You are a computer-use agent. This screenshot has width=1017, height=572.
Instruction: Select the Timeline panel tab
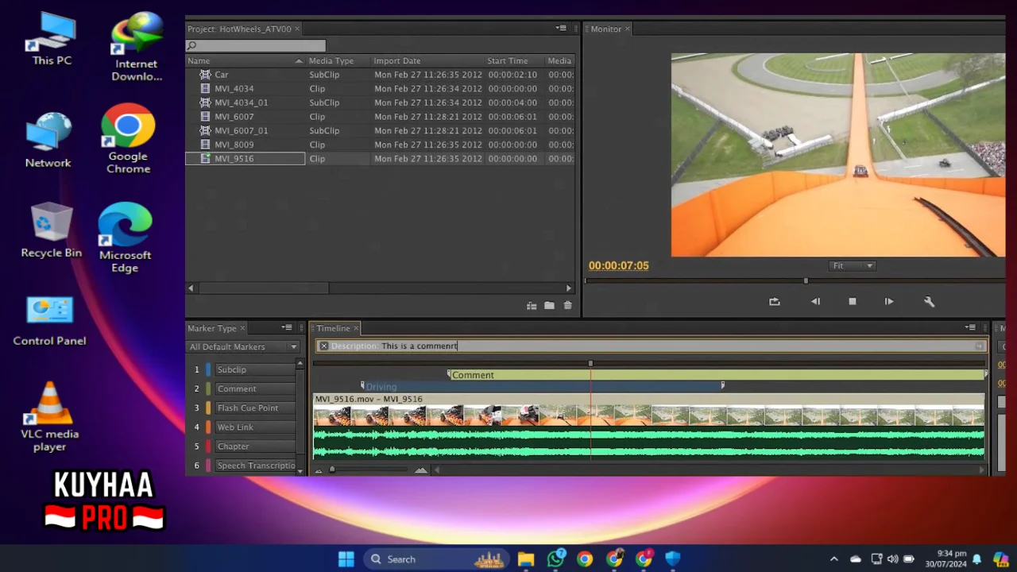[333, 328]
